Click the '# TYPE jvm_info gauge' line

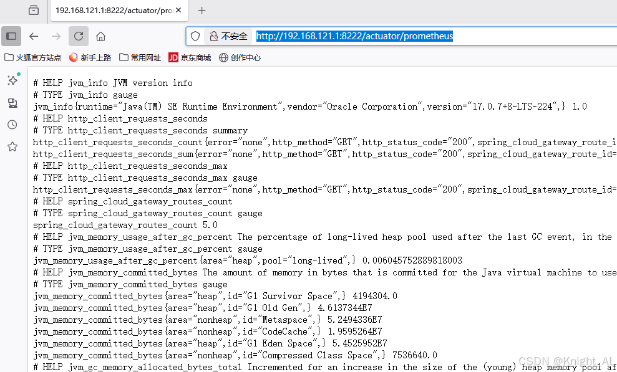pyautogui.click(x=85, y=95)
